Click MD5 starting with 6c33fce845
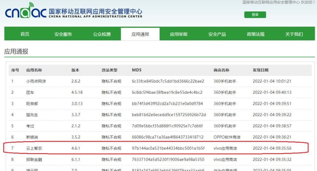Image resolution: width=317 pixels, height=171 pixels. (x=168, y=81)
